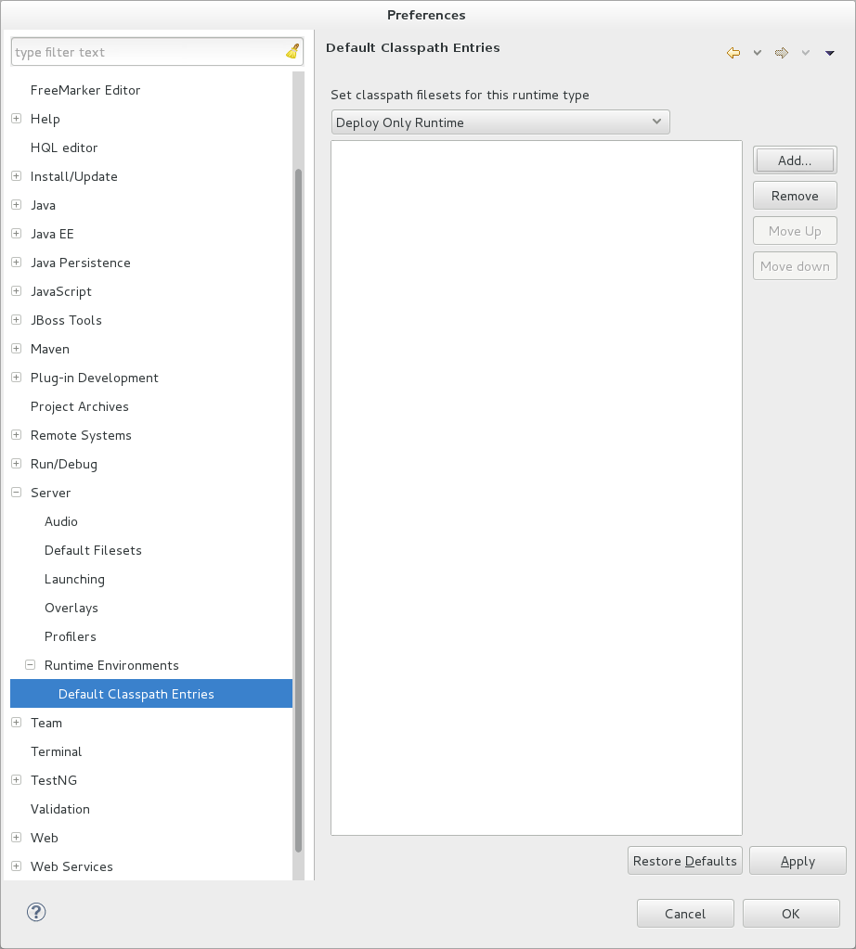Clear the filter text using the broom icon
This screenshot has height=949, width=856.
pyautogui.click(x=291, y=51)
